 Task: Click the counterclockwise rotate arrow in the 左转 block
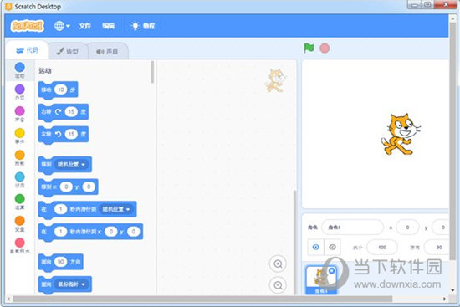(58, 134)
